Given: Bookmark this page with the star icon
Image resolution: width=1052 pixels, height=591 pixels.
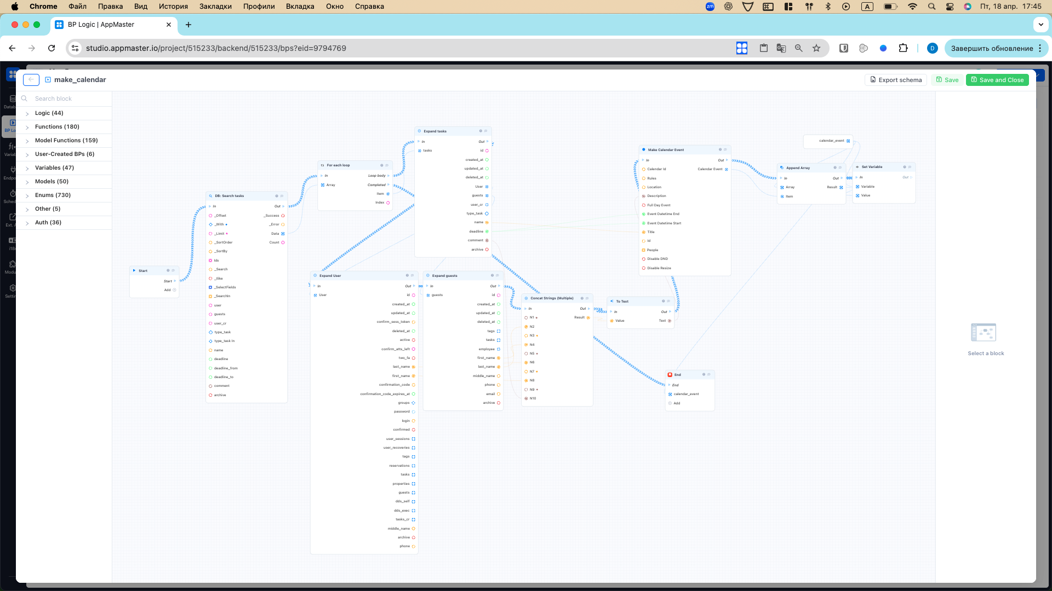Looking at the screenshot, I should pos(816,48).
